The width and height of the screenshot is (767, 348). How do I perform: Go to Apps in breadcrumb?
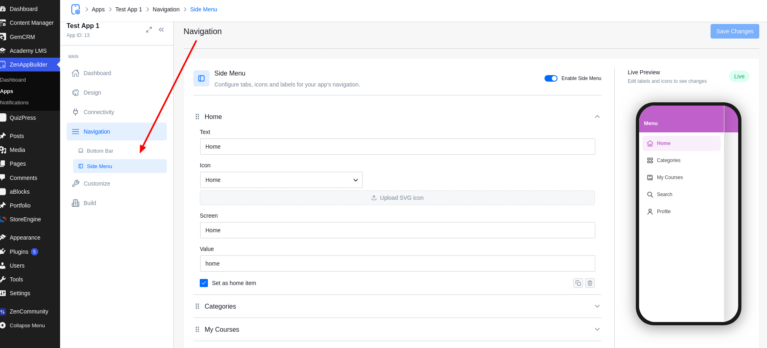(x=98, y=9)
